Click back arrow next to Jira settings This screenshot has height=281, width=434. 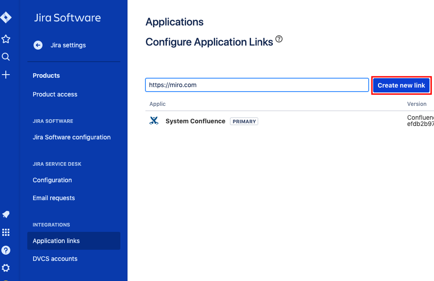tap(38, 45)
